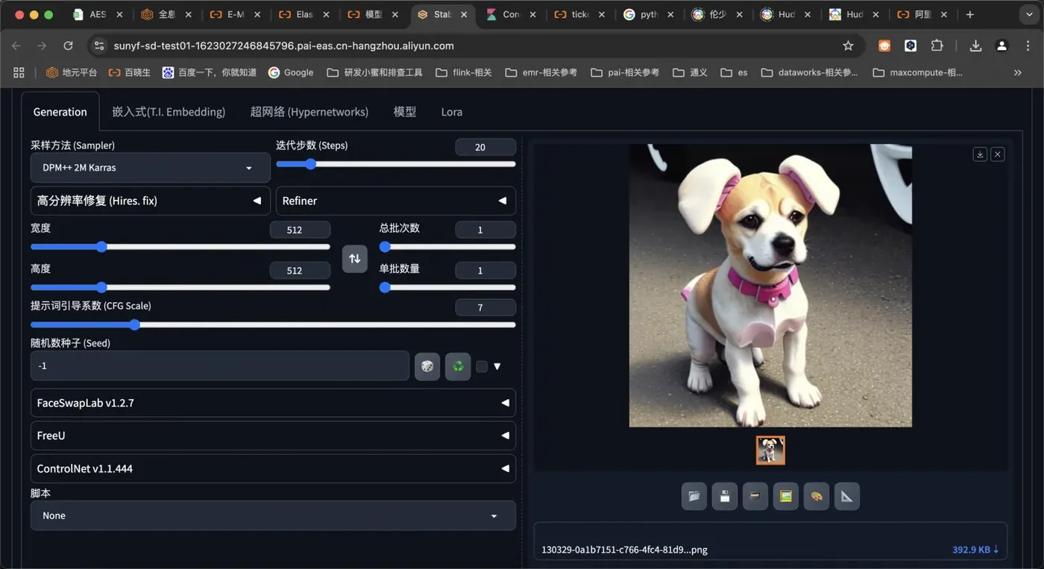Open the 模型 tab
The image size is (1044, 569).
[405, 112]
